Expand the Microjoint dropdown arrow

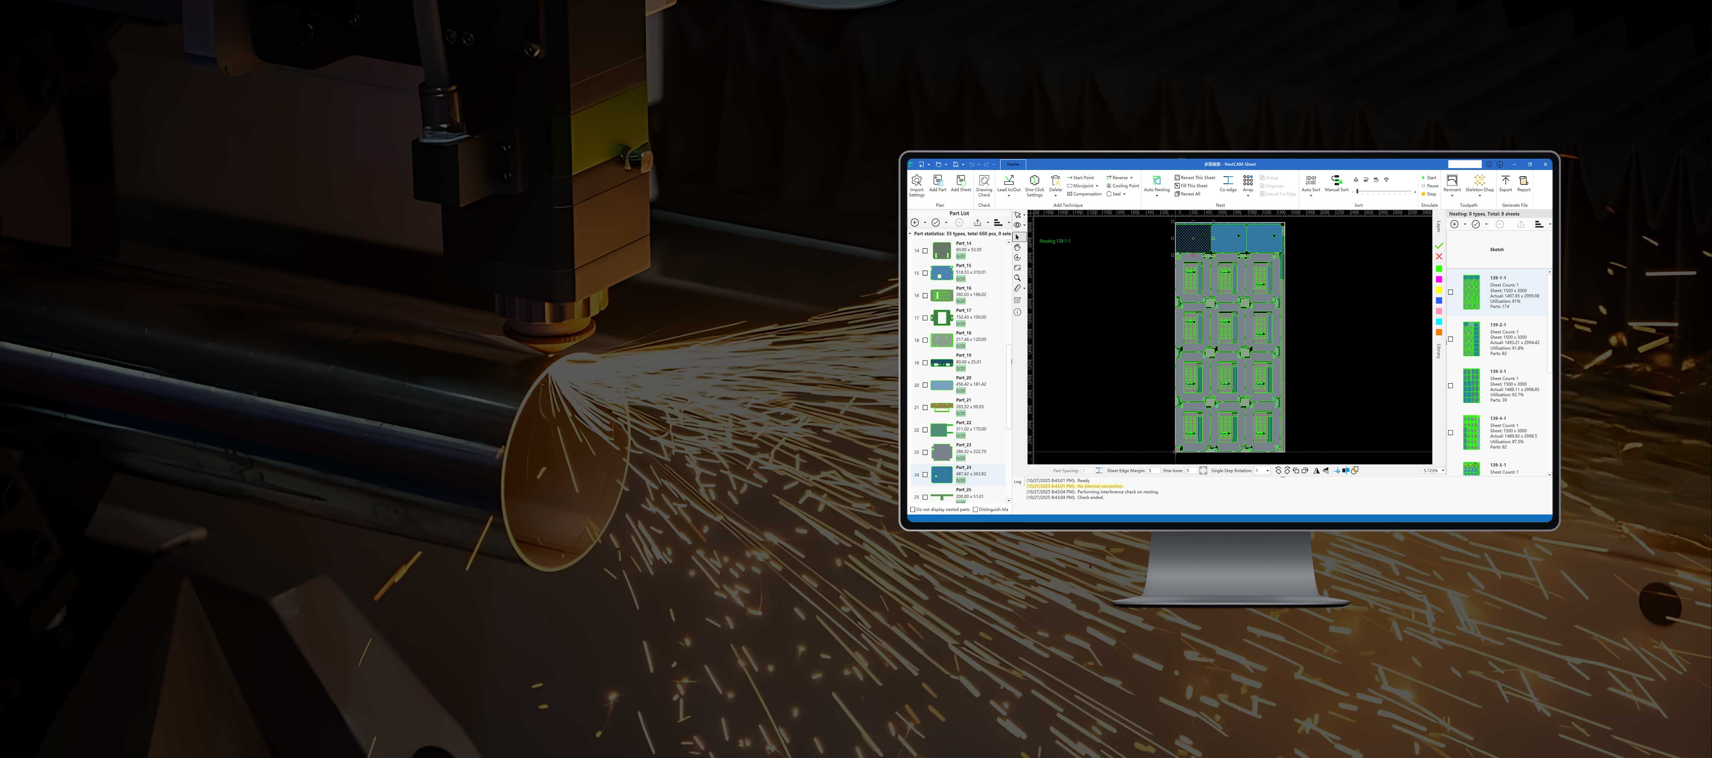coord(1097,186)
